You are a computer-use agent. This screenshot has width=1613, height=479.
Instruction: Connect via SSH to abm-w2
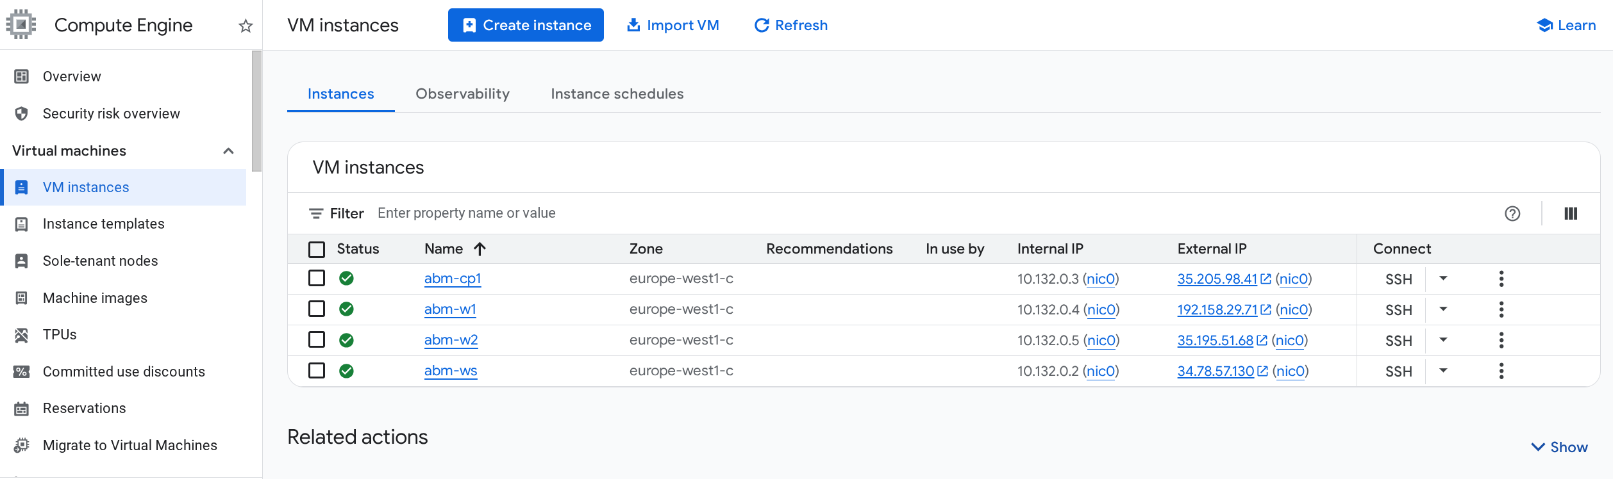(x=1398, y=341)
